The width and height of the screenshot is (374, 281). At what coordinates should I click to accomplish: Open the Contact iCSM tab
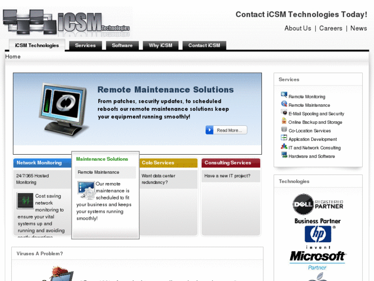click(x=204, y=45)
